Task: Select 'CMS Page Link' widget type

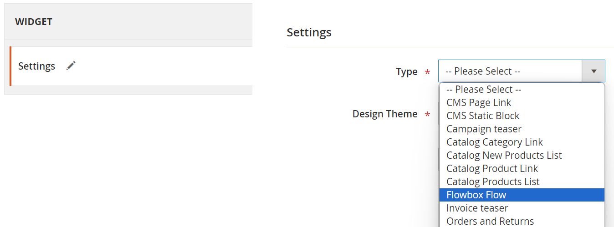Action: pos(479,103)
